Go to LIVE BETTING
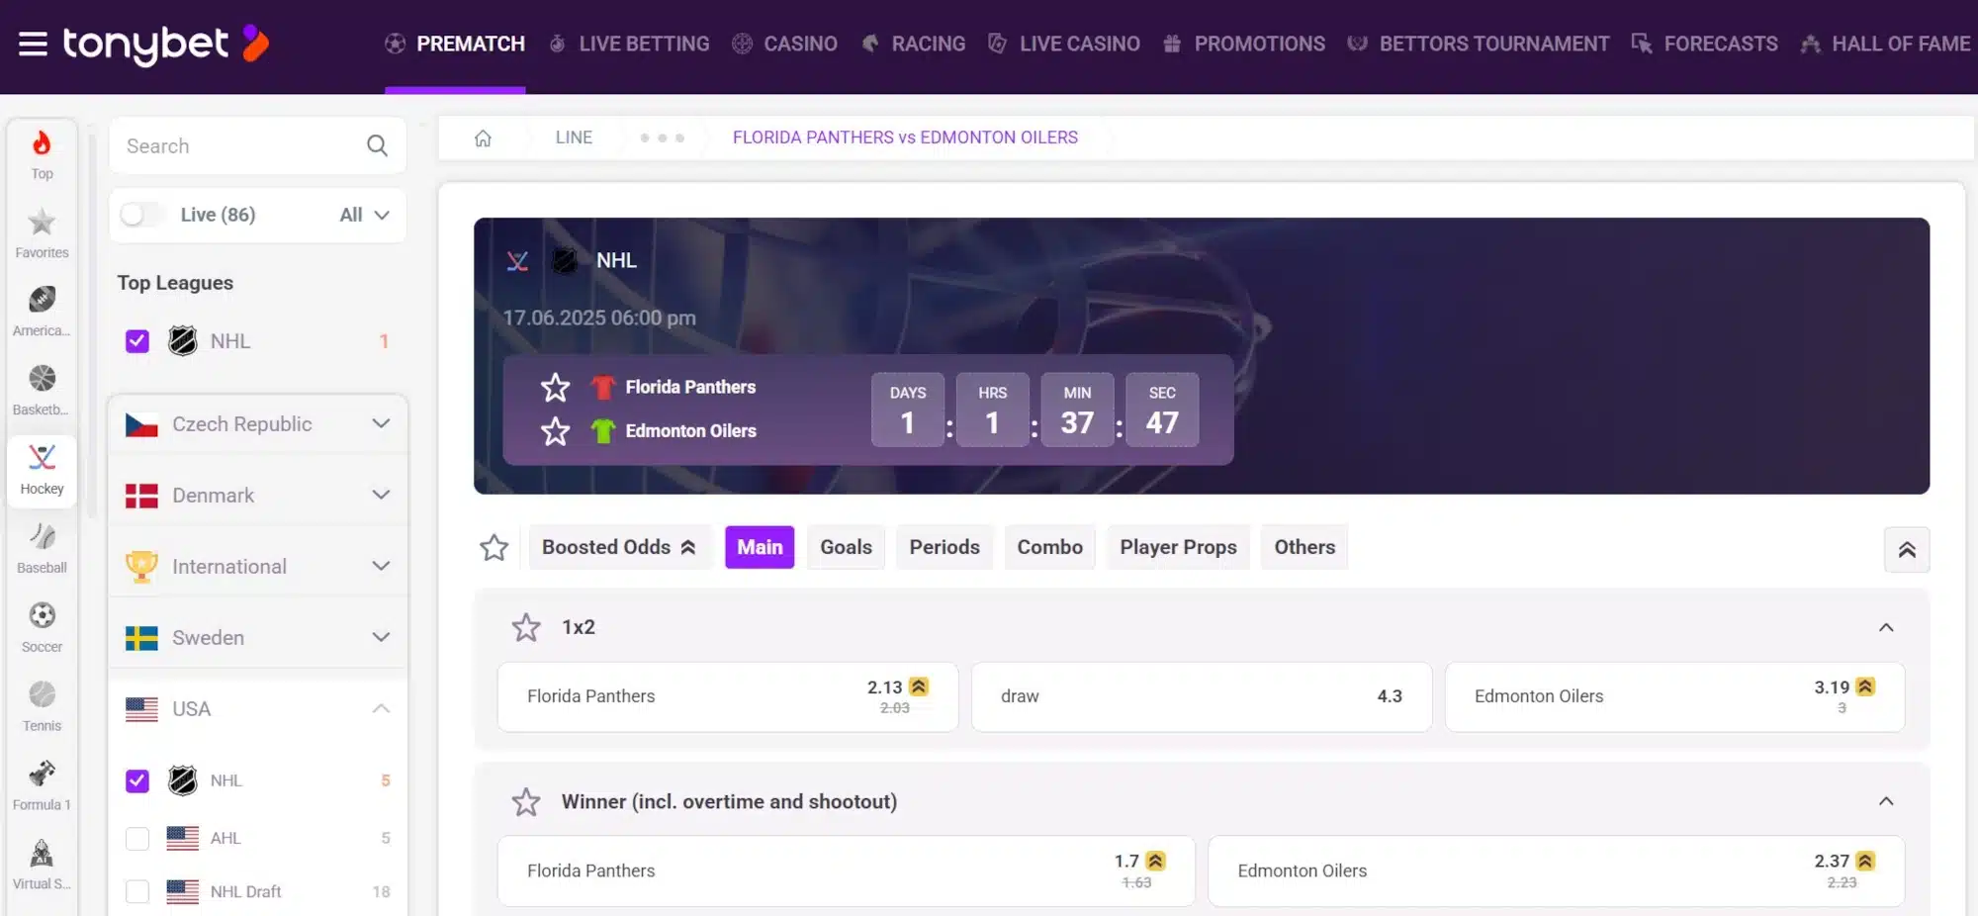 [629, 44]
